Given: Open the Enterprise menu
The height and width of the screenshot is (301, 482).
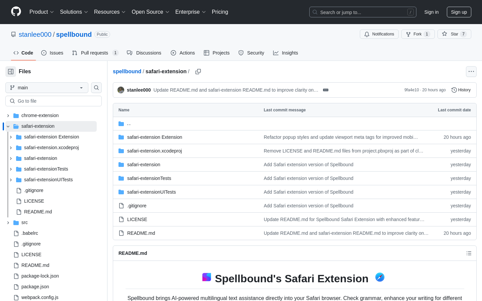Looking at the screenshot, I should [190, 12].
